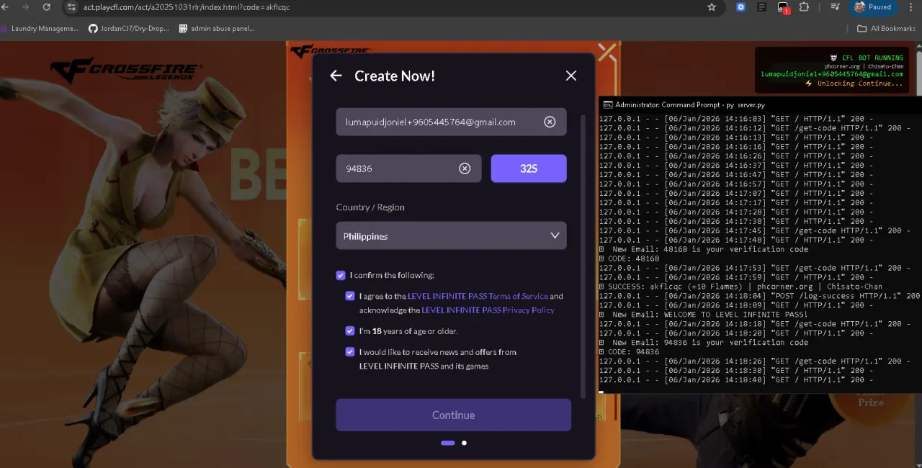Viewport: 922px width, 468px height.
Task: Open LEVEL INFINITE PASS Terms of Service link
Action: point(478,296)
